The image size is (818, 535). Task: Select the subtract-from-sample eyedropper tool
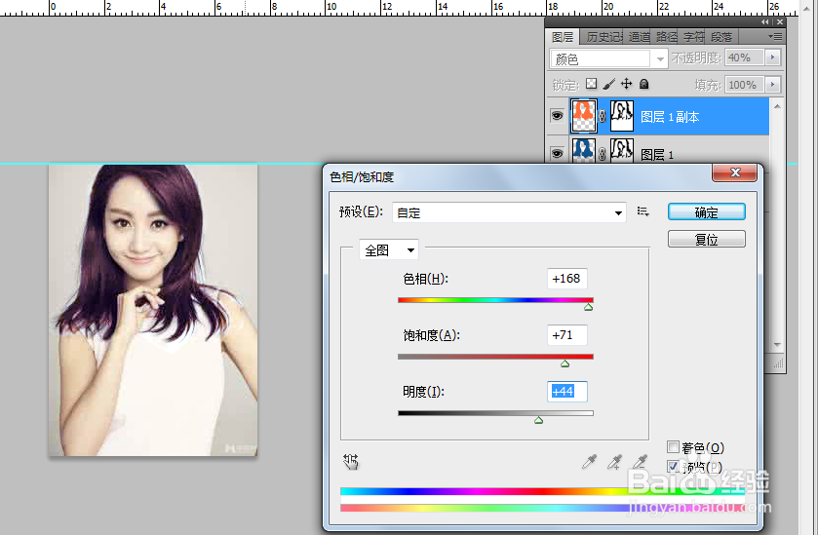point(640,462)
